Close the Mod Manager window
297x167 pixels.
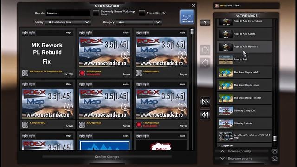194,6
